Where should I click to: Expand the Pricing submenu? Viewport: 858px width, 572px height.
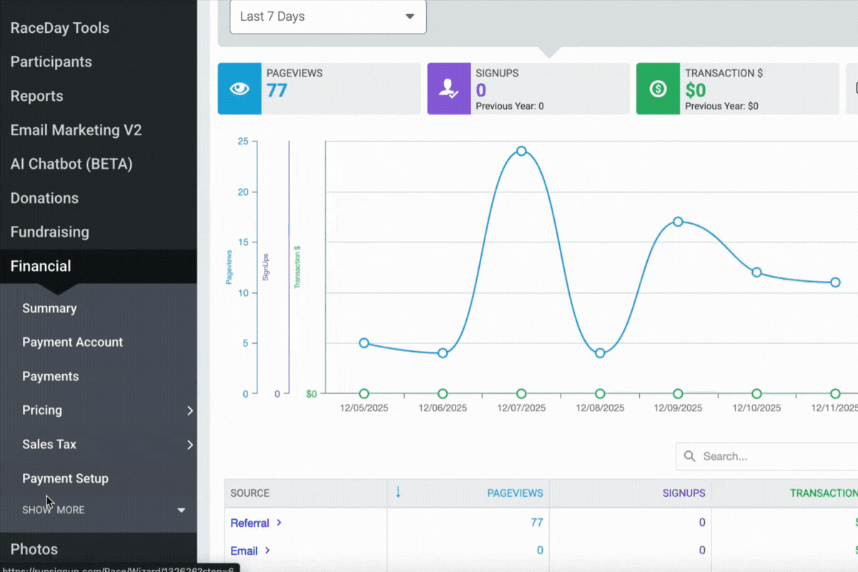pos(189,410)
